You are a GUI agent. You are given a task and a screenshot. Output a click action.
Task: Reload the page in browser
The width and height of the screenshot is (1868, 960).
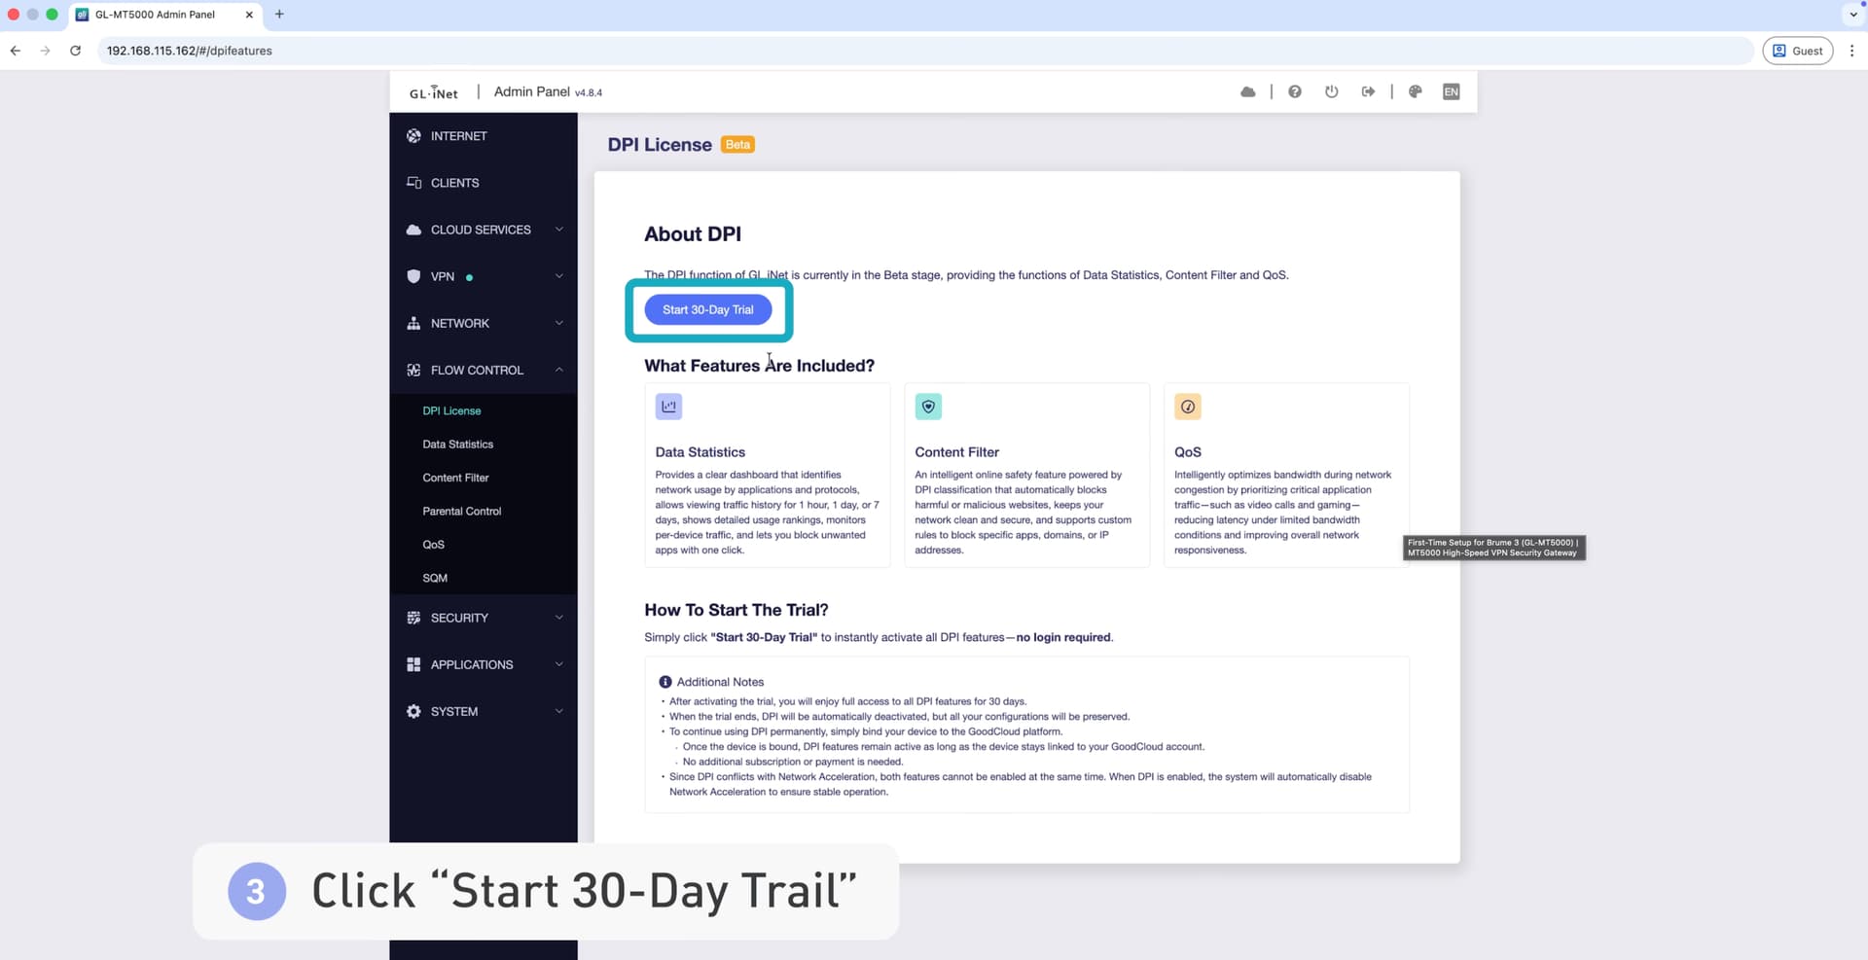[75, 51]
